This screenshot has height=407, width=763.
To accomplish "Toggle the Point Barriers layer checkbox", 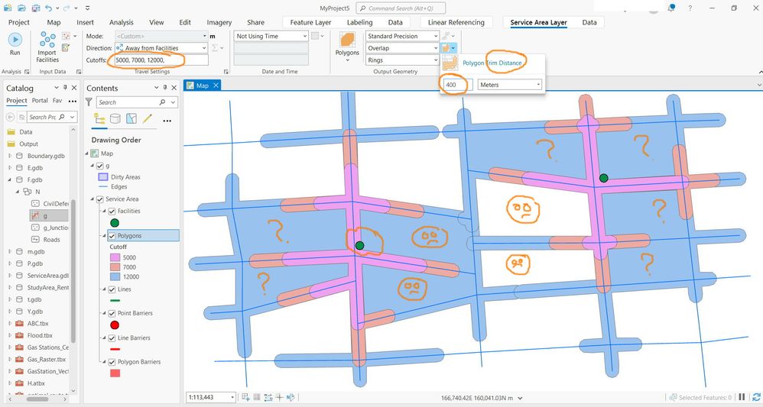I will pos(112,313).
